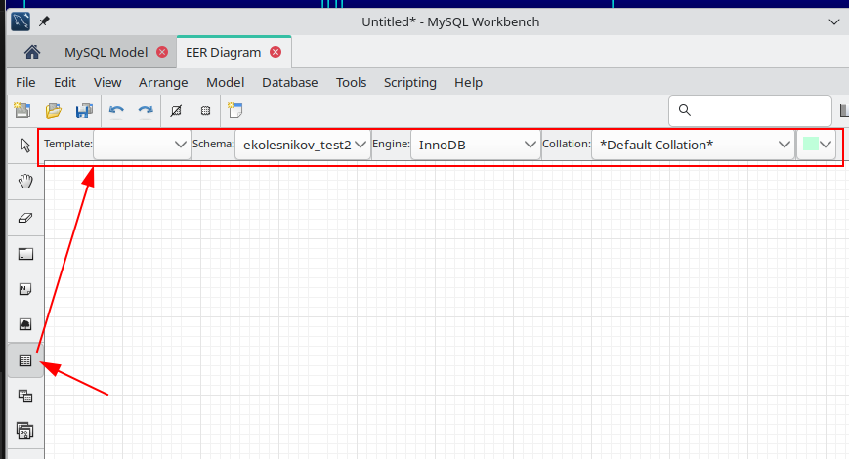Screen dimensions: 849x459
Task: Activate the hand pan tool
Action: click(x=25, y=181)
